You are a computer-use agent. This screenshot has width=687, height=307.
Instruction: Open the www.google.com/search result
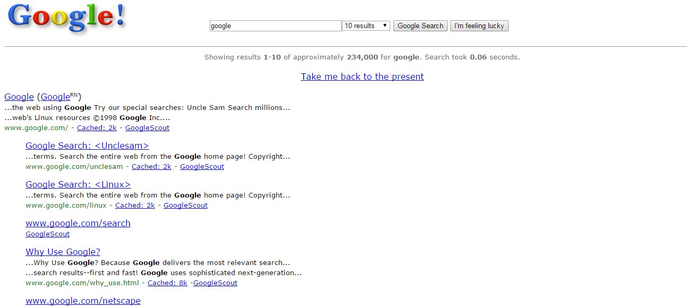pos(78,223)
